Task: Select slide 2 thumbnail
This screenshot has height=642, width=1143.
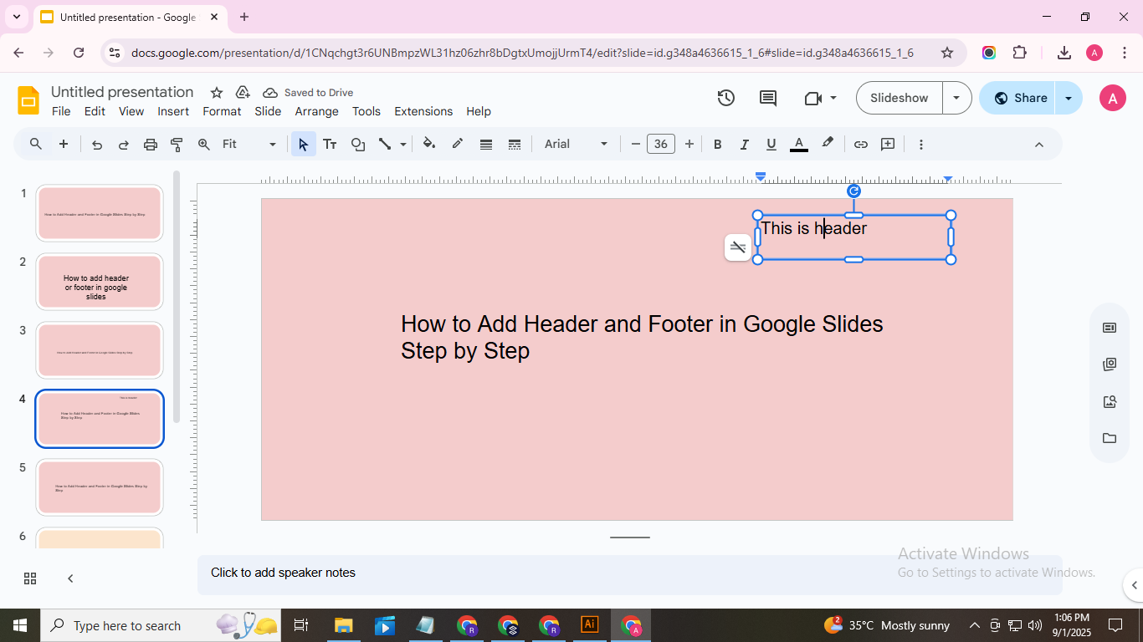Action: (100, 283)
